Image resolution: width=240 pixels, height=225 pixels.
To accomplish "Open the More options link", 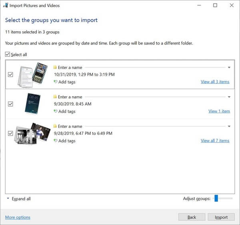I will (x=18, y=217).
